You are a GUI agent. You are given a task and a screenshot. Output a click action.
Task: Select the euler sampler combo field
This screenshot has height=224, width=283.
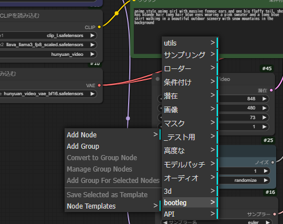pos(217,222)
